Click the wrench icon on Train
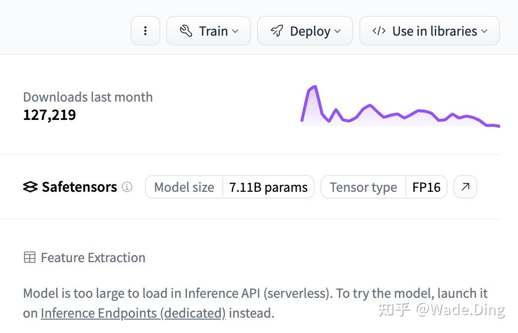The width and height of the screenshot is (518, 333). [x=186, y=31]
